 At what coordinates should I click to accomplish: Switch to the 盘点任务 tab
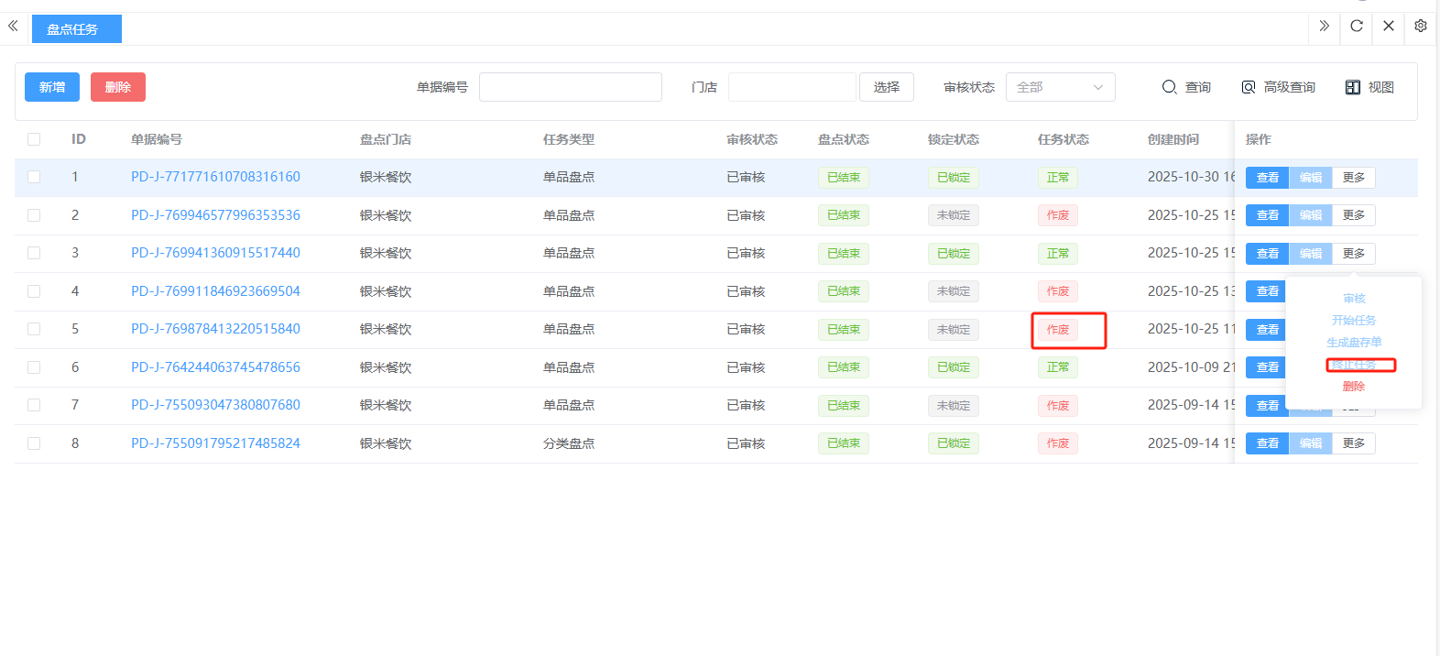coord(76,29)
